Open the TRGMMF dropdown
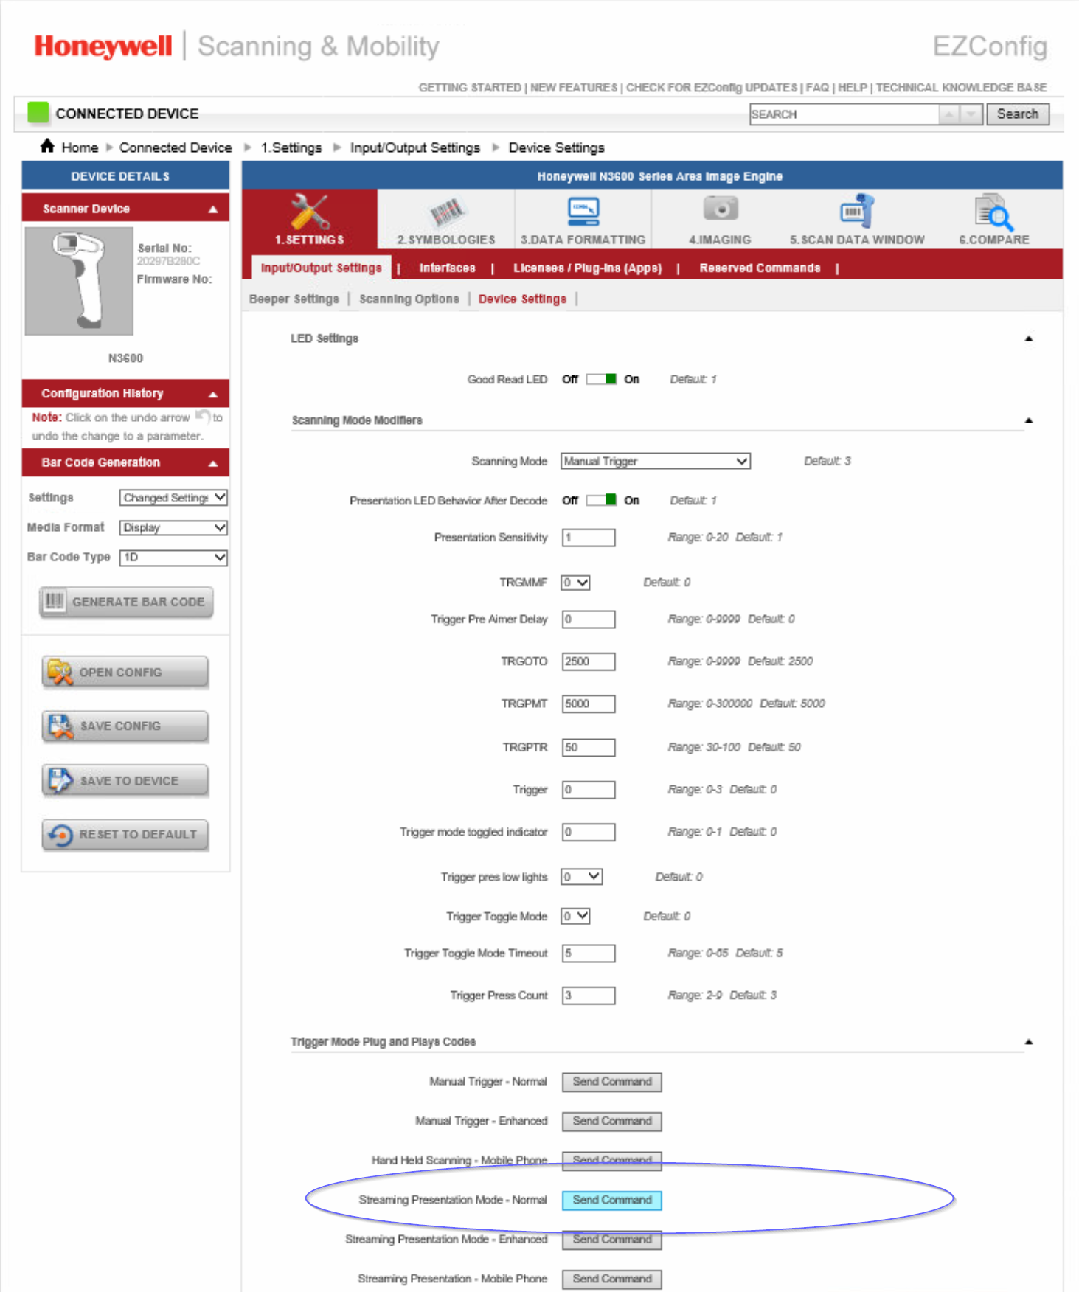 [575, 583]
